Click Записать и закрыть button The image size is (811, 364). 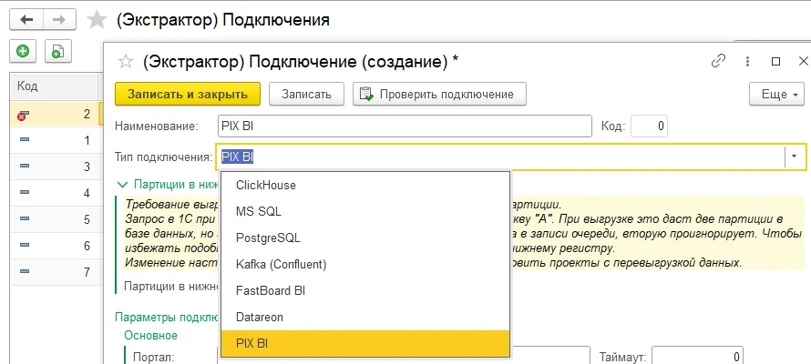tap(188, 94)
